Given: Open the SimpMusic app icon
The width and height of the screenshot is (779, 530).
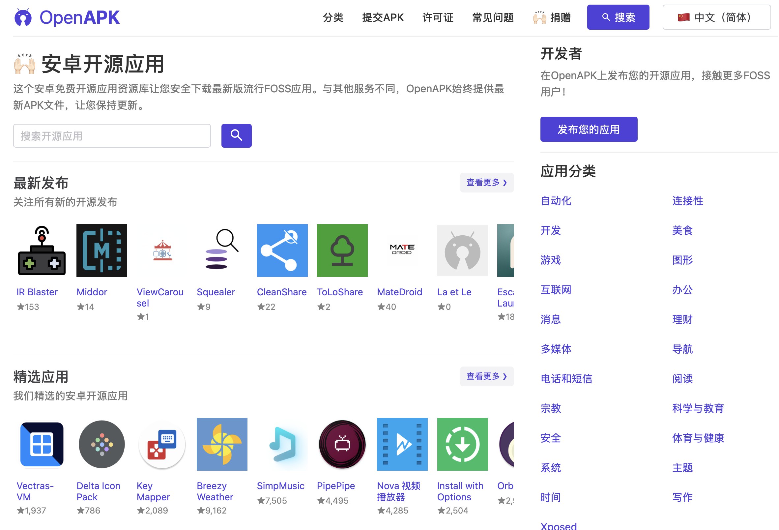Looking at the screenshot, I should 283,445.
